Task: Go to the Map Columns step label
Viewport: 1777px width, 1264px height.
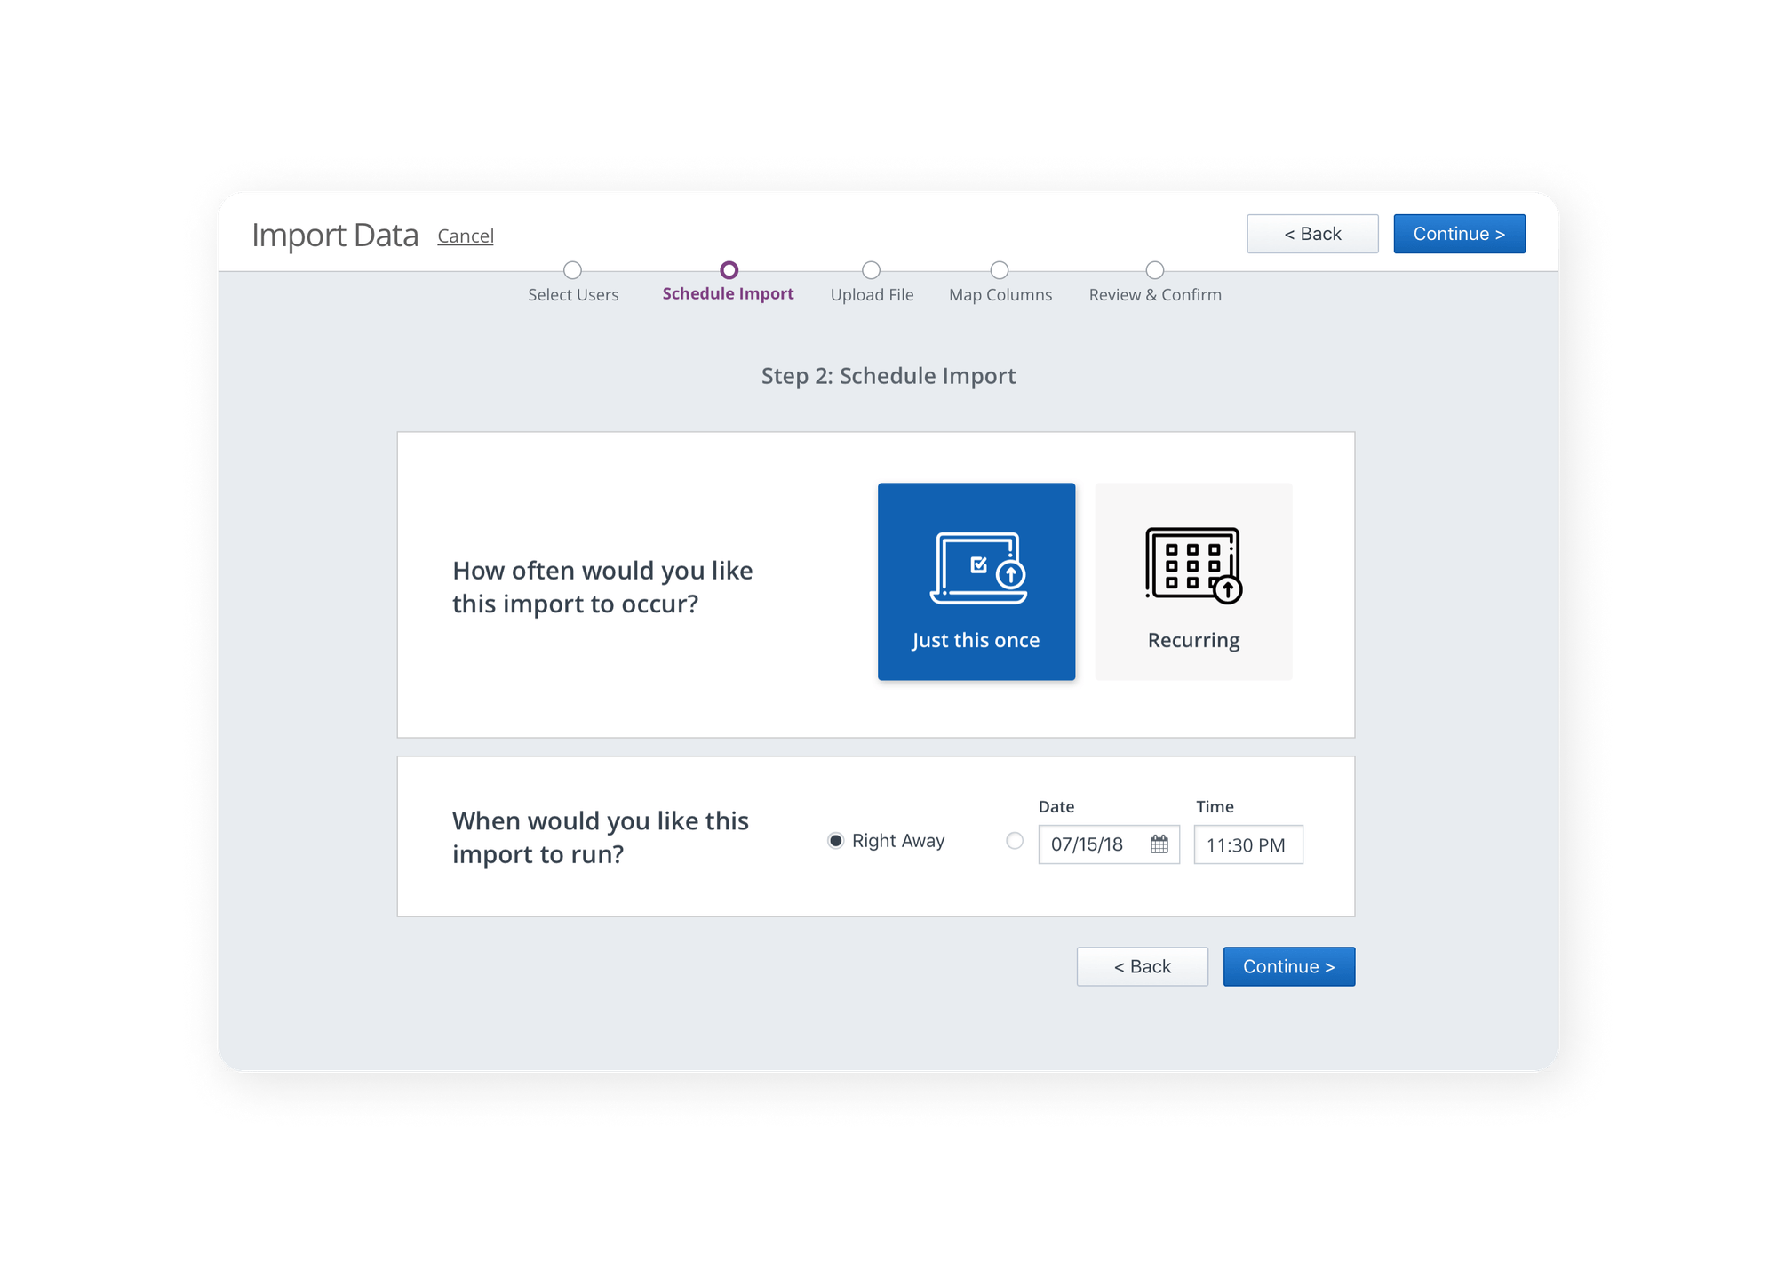Action: point(1000,295)
